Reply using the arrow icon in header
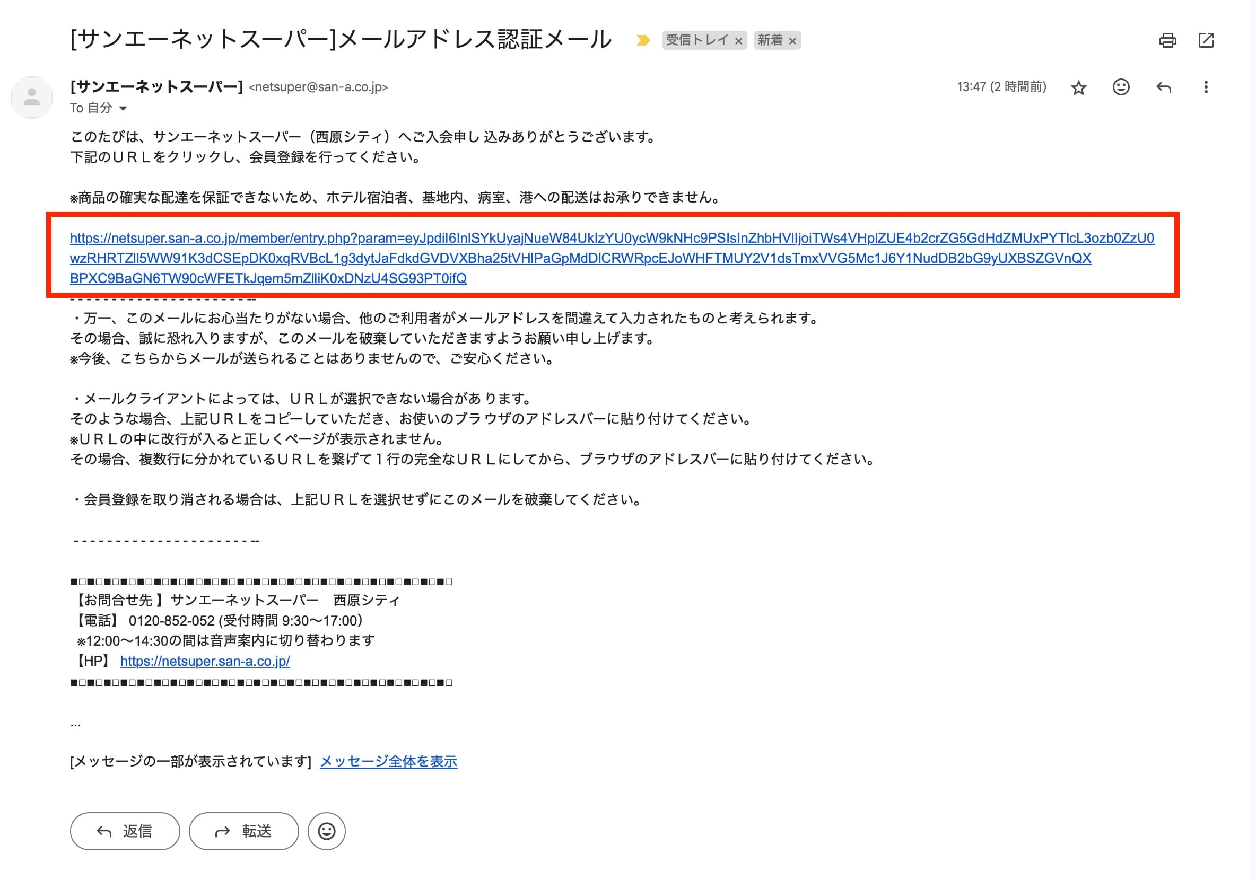 [x=1164, y=87]
